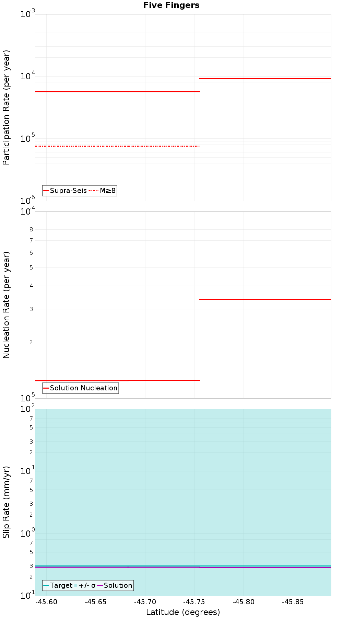Click the red Supra-Seis legend line swatch

46,191
